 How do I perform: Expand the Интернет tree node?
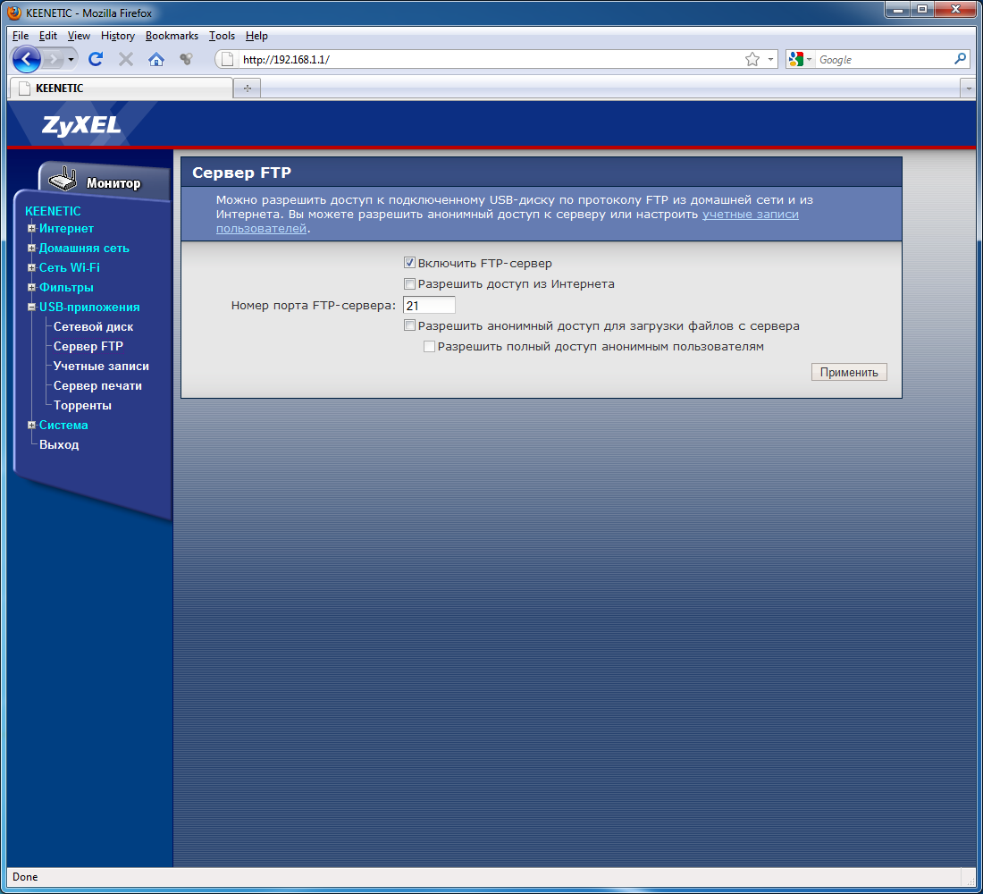pos(31,228)
